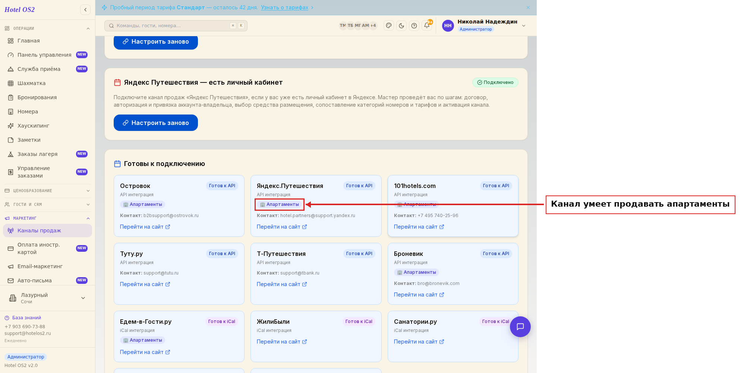Image resolution: width=744 pixels, height=373 pixels.
Task: Click Настроить заново in the Яндекс Путешествия card
Action: click(x=156, y=123)
